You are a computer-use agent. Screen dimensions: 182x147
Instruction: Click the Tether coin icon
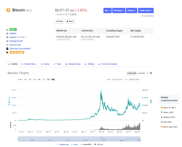pyautogui.click(x=162, y=112)
